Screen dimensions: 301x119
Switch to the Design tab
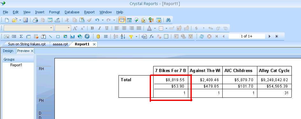[8, 51]
